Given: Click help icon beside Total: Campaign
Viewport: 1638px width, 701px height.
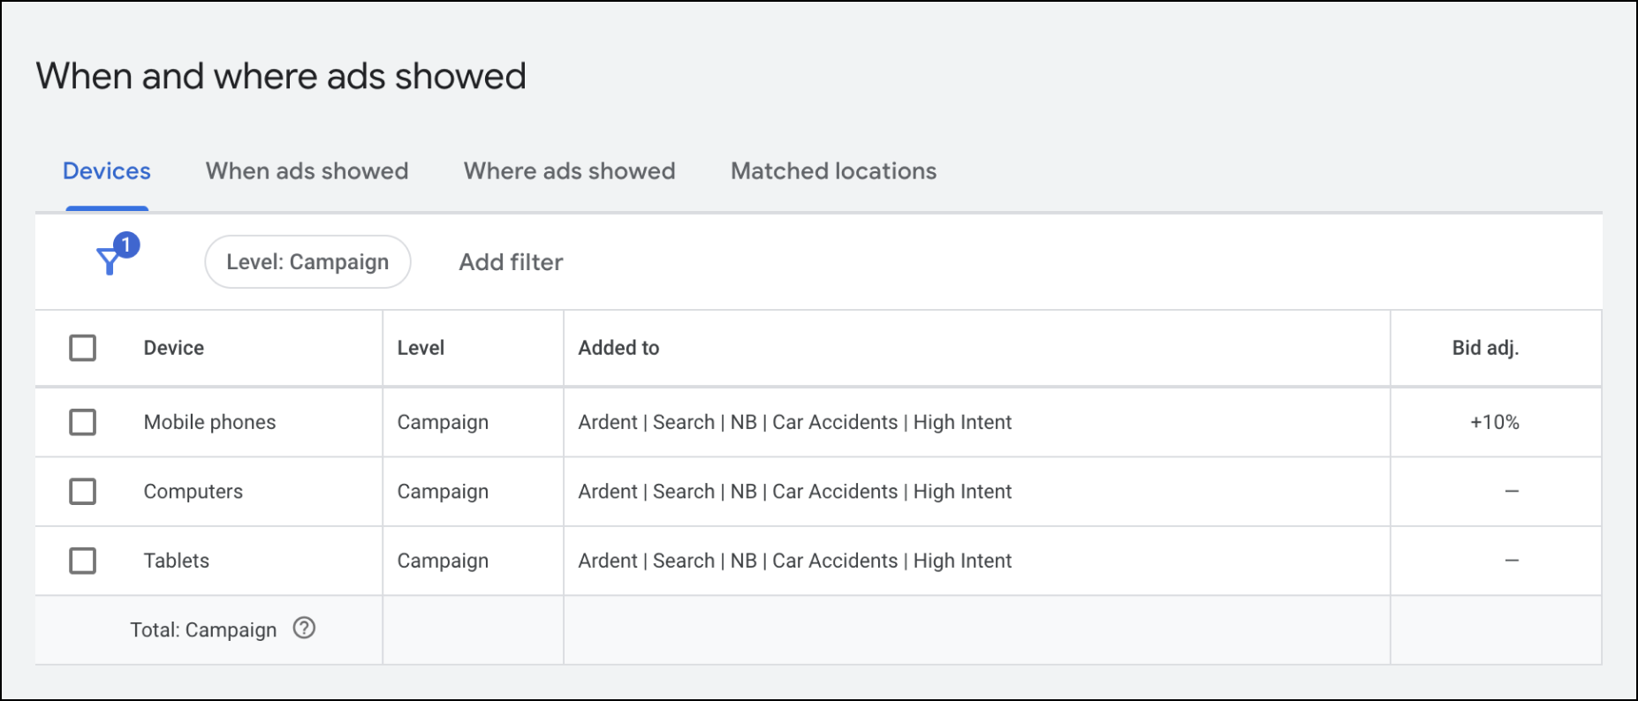Looking at the screenshot, I should pyautogui.click(x=304, y=629).
